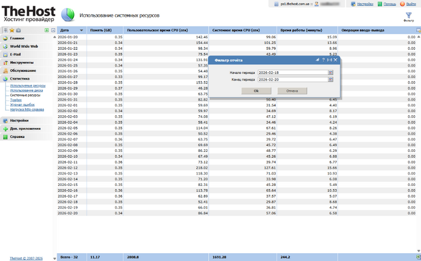Expand all menu sections with plus icon

click(47, 29)
